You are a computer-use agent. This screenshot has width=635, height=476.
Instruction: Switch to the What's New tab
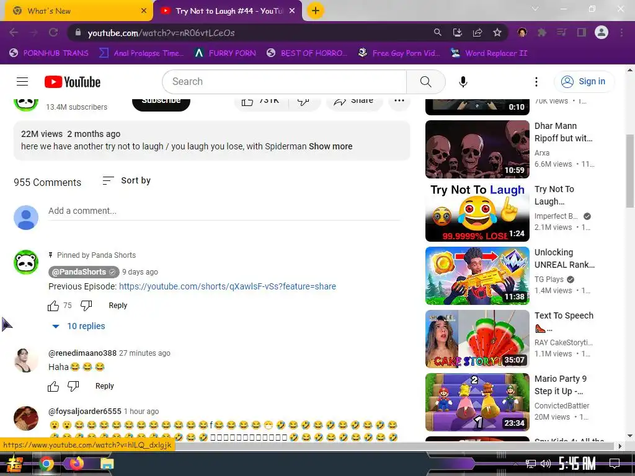tap(79, 11)
